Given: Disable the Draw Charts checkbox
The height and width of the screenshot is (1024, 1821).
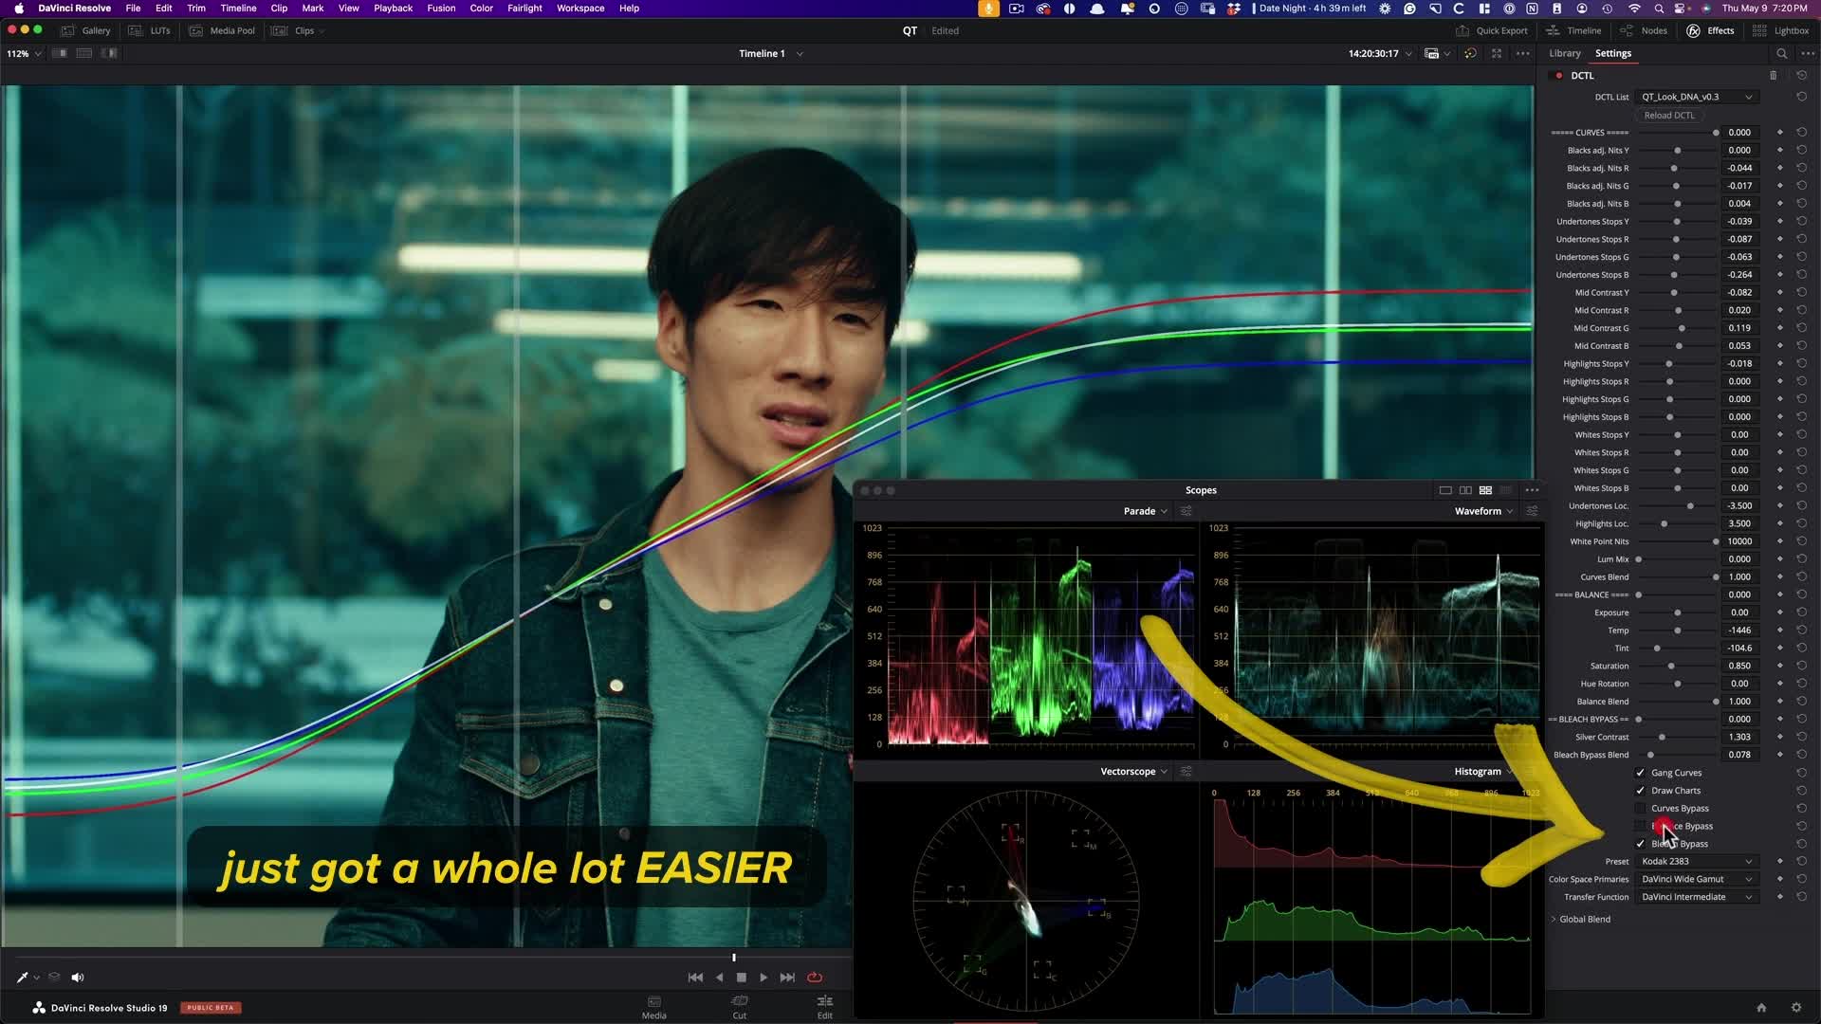Looking at the screenshot, I should 1641,791.
